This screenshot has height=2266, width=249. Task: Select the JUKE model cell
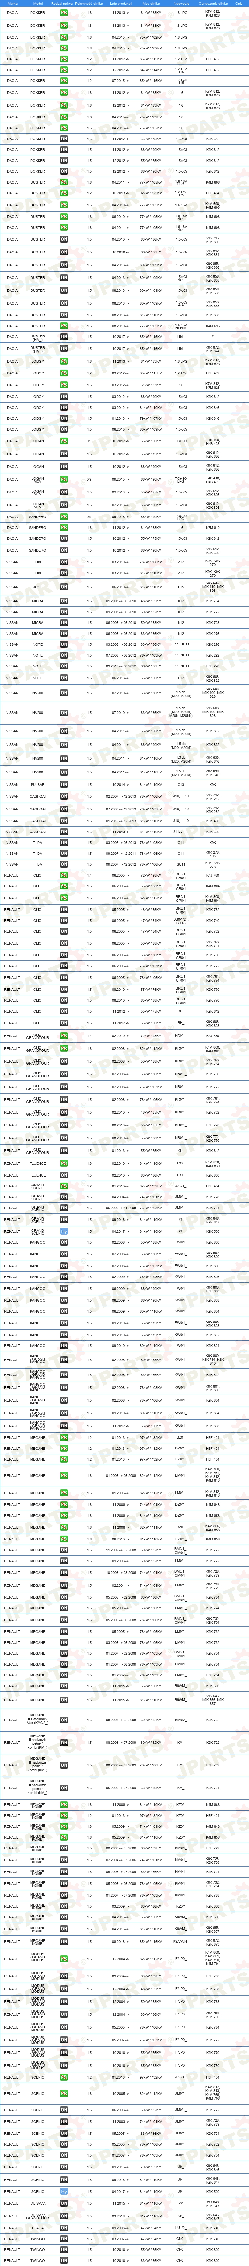[x=38, y=587]
